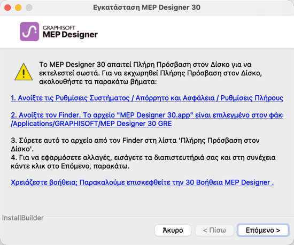Click the disabled < Πίσω button

[214, 230]
